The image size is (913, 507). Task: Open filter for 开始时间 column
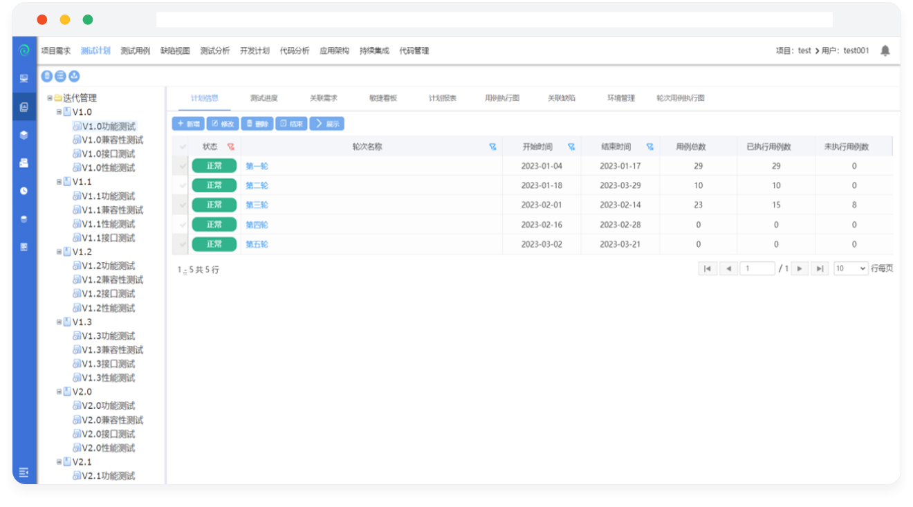[571, 147]
